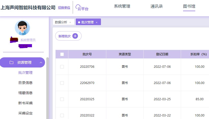Check the row for batch 22062970

pyautogui.click(x=62, y=83)
